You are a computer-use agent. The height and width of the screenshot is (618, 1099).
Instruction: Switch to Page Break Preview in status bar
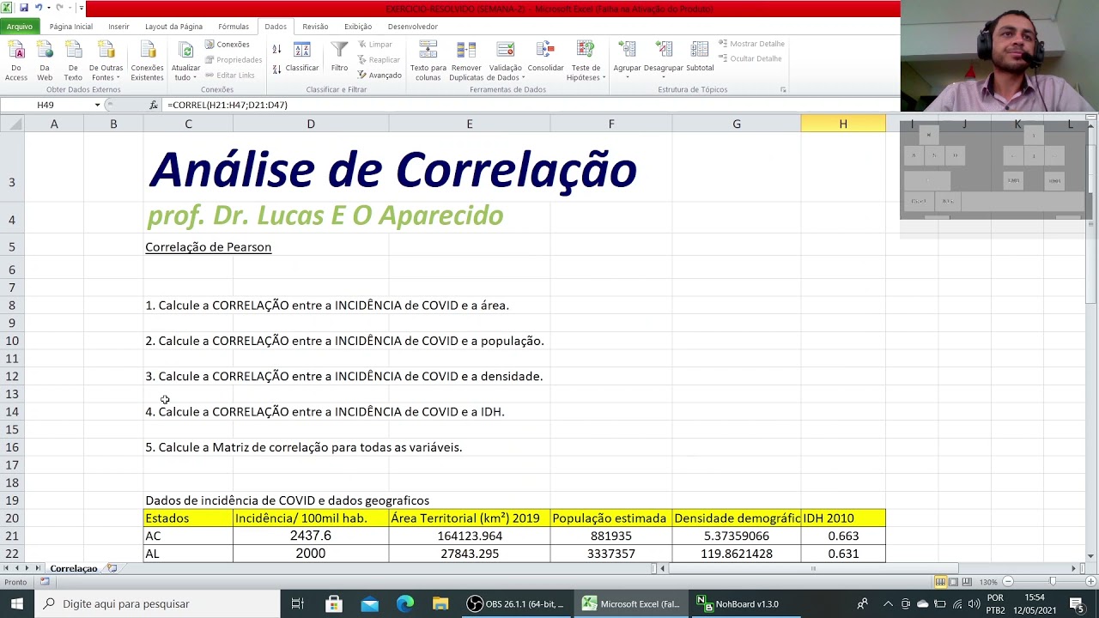[x=965, y=582]
